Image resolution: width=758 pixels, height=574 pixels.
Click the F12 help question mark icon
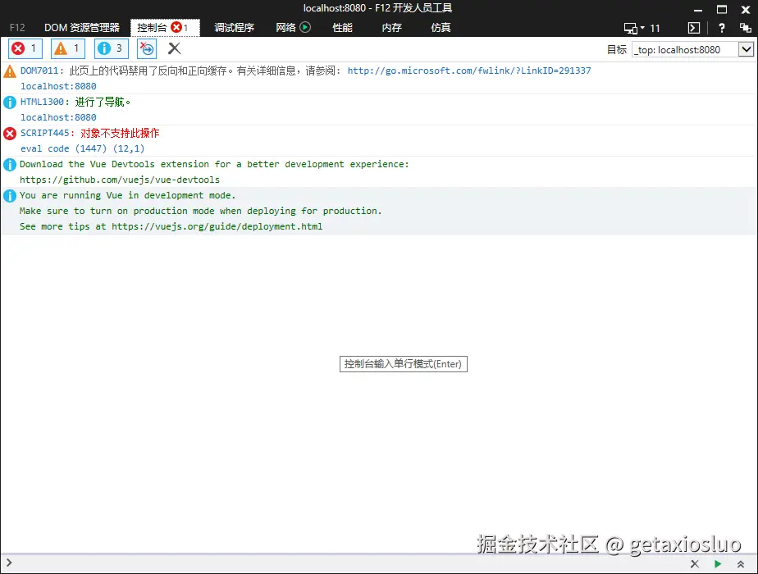[x=720, y=27]
